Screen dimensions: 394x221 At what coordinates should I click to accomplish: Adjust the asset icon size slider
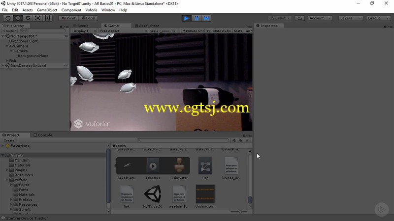pos(240,212)
